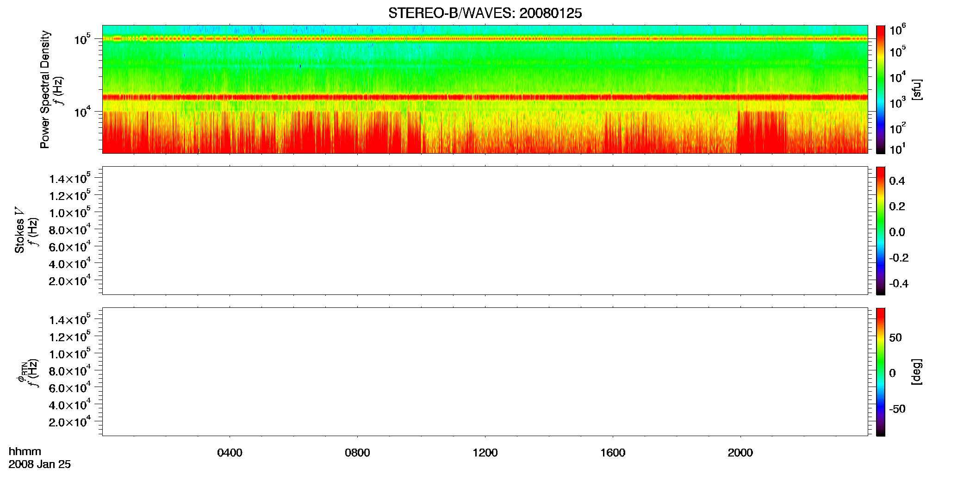This screenshot has width=970, height=500.
Task: Click the 1600 time axis label
Action: click(x=613, y=453)
